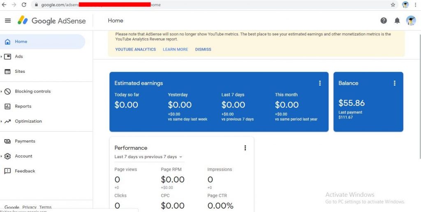Expand the Ads menu arrow
Screen dimensions: 421x212
pos(1,56)
